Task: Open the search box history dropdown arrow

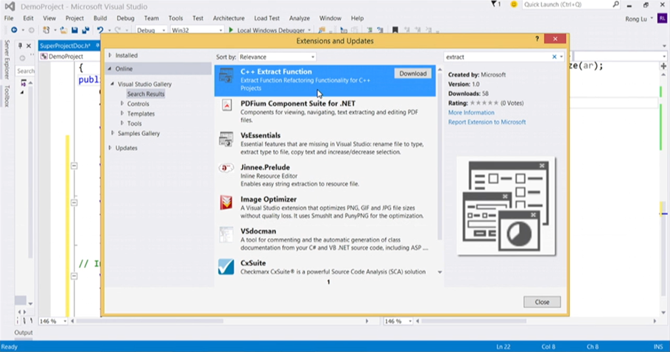Action: coord(561,57)
